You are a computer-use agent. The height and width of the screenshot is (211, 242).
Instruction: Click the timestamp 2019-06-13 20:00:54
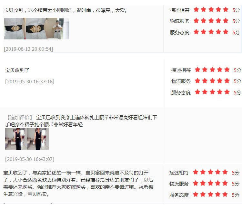(x=28, y=49)
